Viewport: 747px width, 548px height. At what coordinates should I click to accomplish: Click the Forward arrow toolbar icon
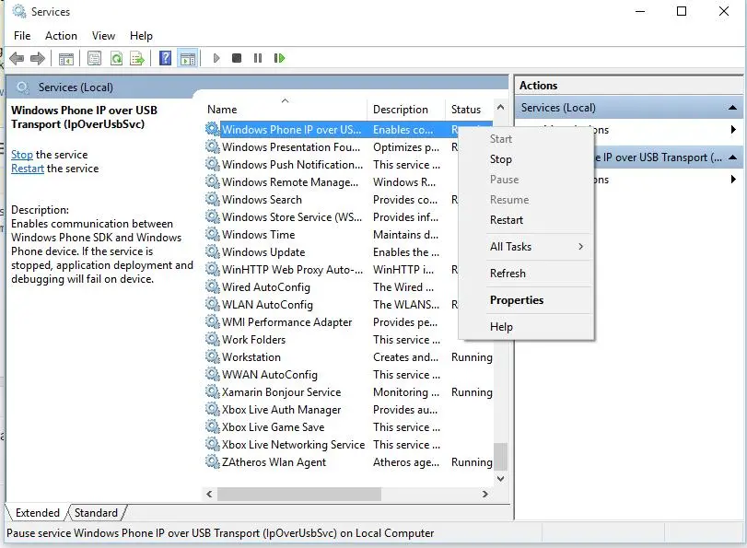click(38, 59)
